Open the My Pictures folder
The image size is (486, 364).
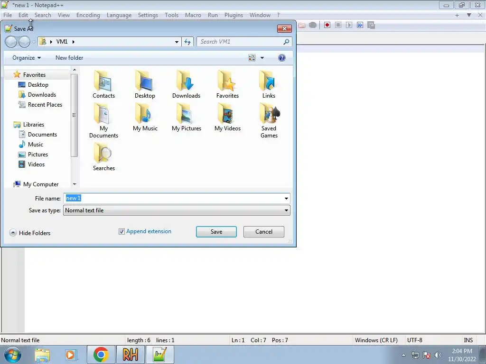pyautogui.click(x=187, y=117)
